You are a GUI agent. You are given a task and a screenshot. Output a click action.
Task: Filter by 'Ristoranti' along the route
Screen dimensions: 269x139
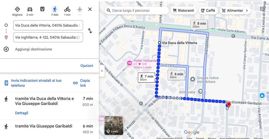coord(184,10)
